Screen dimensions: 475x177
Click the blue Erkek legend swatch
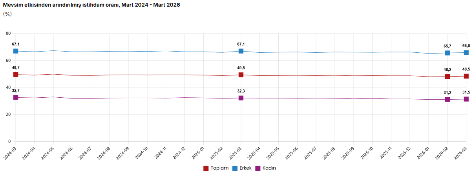[x=235, y=168]
